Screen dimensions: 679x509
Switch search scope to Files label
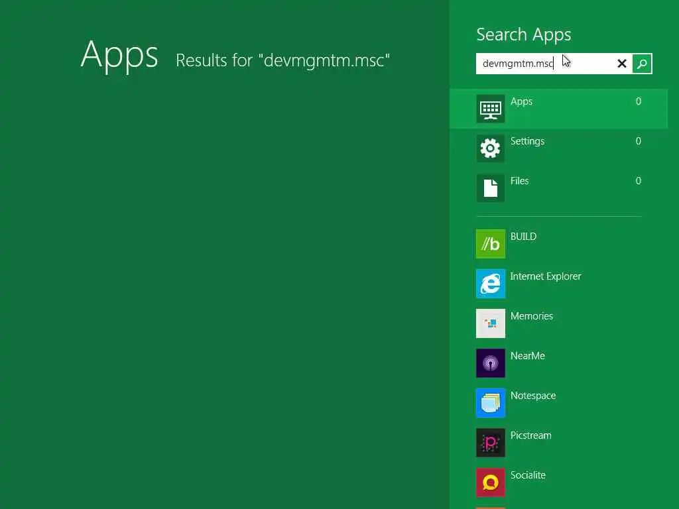pyautogui.click(x=520, y=181)
